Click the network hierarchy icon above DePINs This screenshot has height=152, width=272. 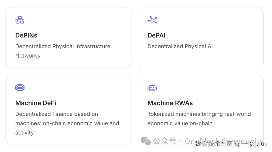click(x=20, y=20)
